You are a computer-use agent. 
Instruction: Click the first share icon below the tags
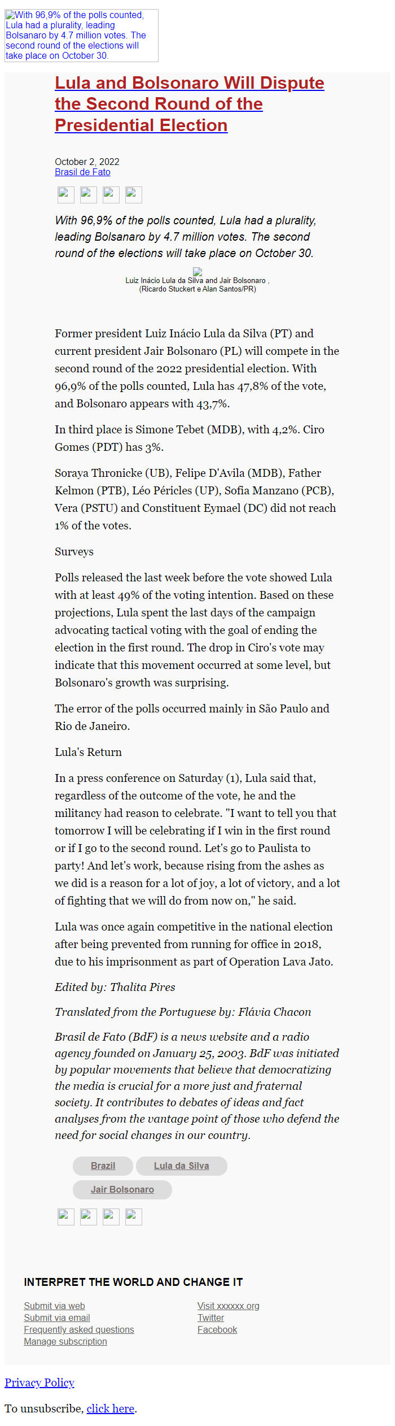[x=66, y=1216]
